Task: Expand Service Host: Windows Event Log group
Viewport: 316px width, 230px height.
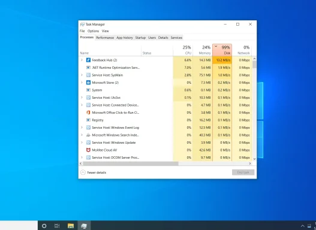Action: point(82,128)
